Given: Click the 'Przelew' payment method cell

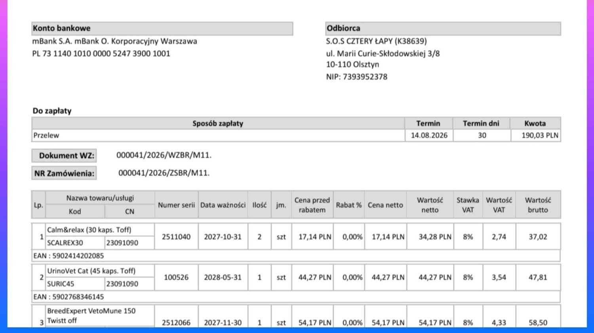Looking at the screenshot, I should pos(218,135).
